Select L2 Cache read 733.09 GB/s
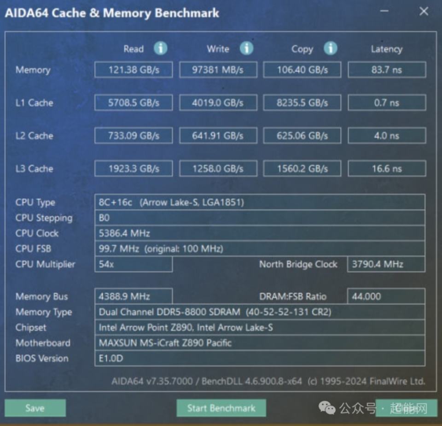Image resolution: width=442 pixels, height=426 pixels. tap(134, 136)
